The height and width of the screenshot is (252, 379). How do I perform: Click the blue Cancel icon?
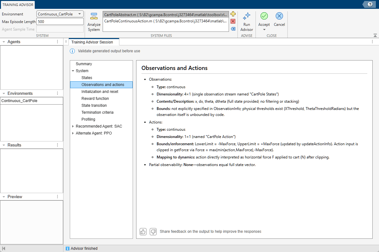point(279,16)
